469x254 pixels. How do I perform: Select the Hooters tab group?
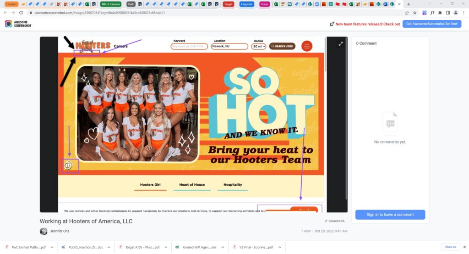coord(11,4)
